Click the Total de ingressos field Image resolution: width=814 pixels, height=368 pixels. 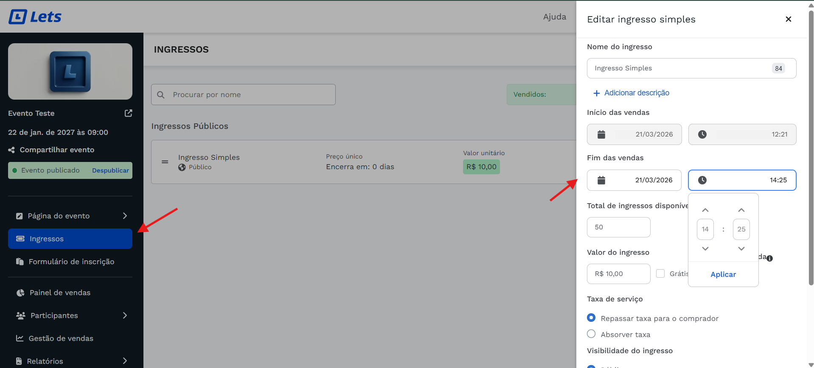coord(618,227)
